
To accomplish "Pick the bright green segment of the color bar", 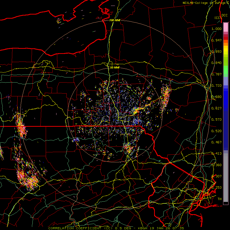I will 226,70.
